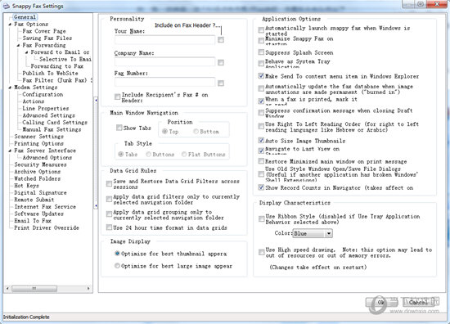Open Scanner Settings in the tree
This screenshot has width=450, height=324.
[39, 137]
